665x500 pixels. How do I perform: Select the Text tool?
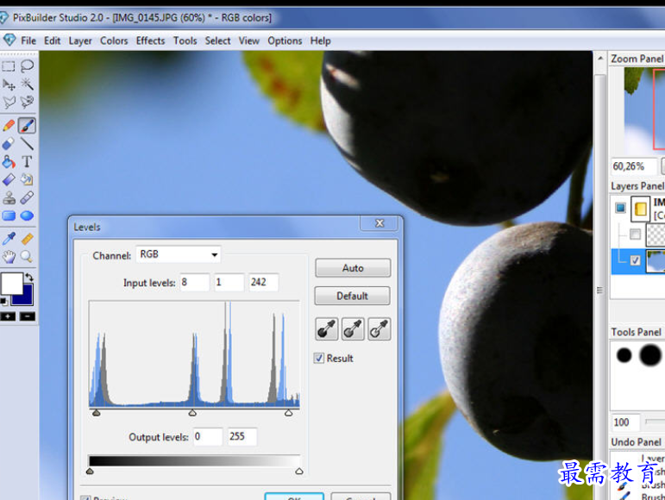tap(27, 162)
